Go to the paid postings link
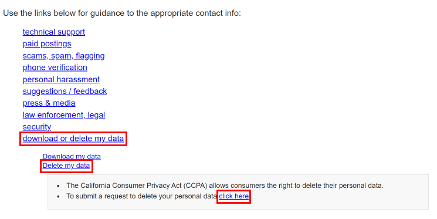 pos(47,44)
